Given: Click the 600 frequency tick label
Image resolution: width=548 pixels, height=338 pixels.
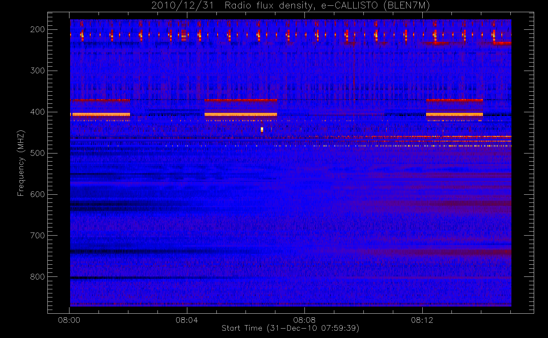Looking at the screenshot, I should pos(37,194).
